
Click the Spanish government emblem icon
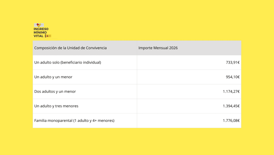(x=48, y=36)
